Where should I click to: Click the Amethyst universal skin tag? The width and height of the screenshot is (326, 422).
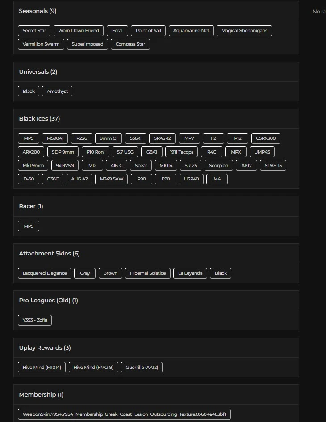pyautogui.click(x=58, y=92)
